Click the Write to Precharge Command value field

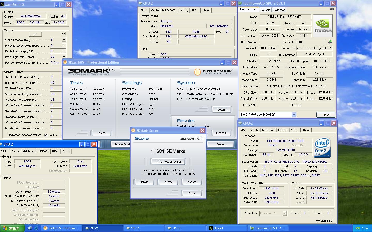[x=56, y=94]
